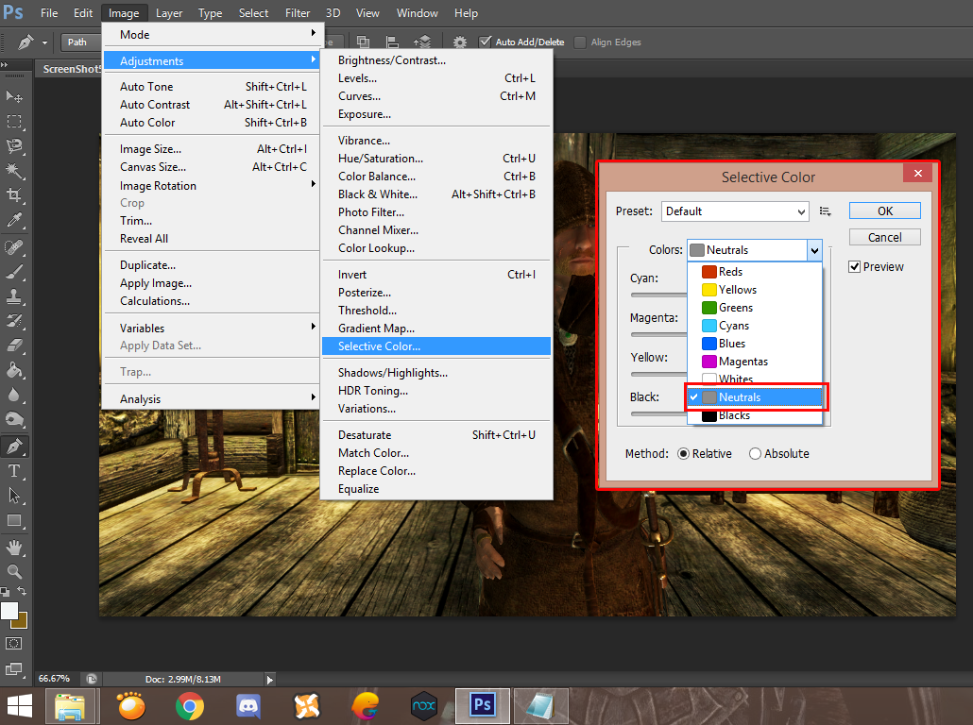Select the Hand tool
The height and width of the screenshot is (725, 973).
(14, 548)
